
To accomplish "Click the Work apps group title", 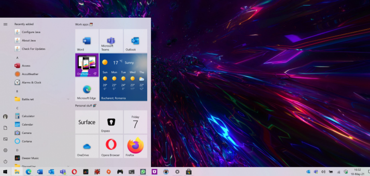I will 84,24.
